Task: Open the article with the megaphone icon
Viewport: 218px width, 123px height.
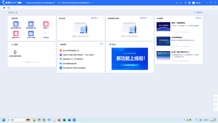Action: [x=69, y=63]
